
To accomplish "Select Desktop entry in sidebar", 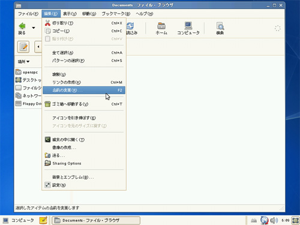I will click(x=28, y=80).
